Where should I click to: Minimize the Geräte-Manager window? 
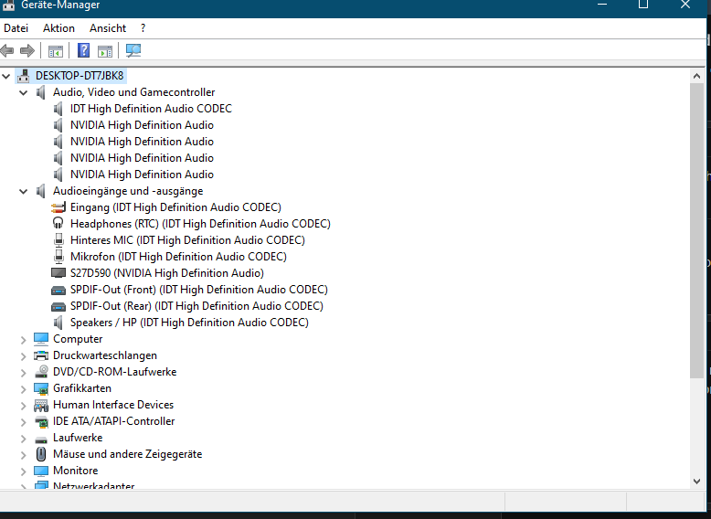602,5
